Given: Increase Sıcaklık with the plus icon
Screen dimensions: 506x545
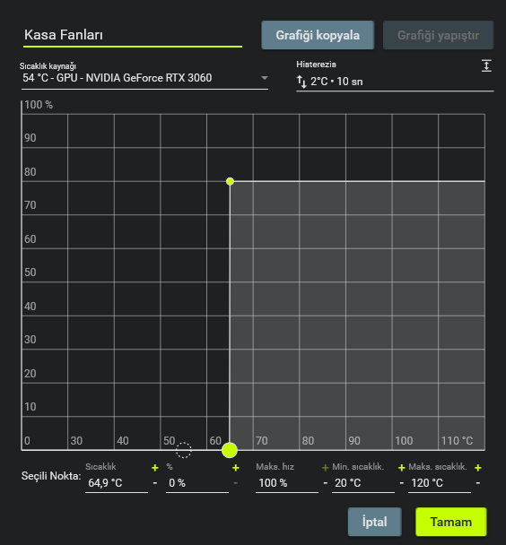Looking at the screenshot, I should pos(155,468).
